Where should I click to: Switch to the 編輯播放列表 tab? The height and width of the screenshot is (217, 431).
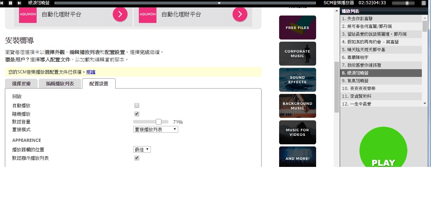coord(60,84)
